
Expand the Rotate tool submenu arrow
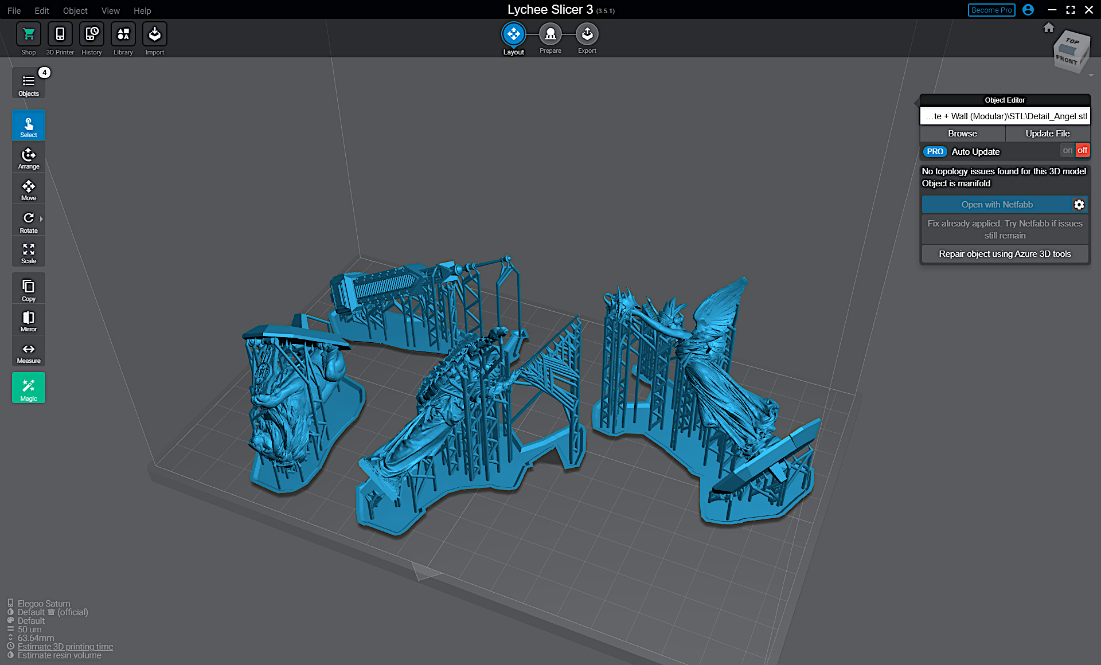point(41,219)
